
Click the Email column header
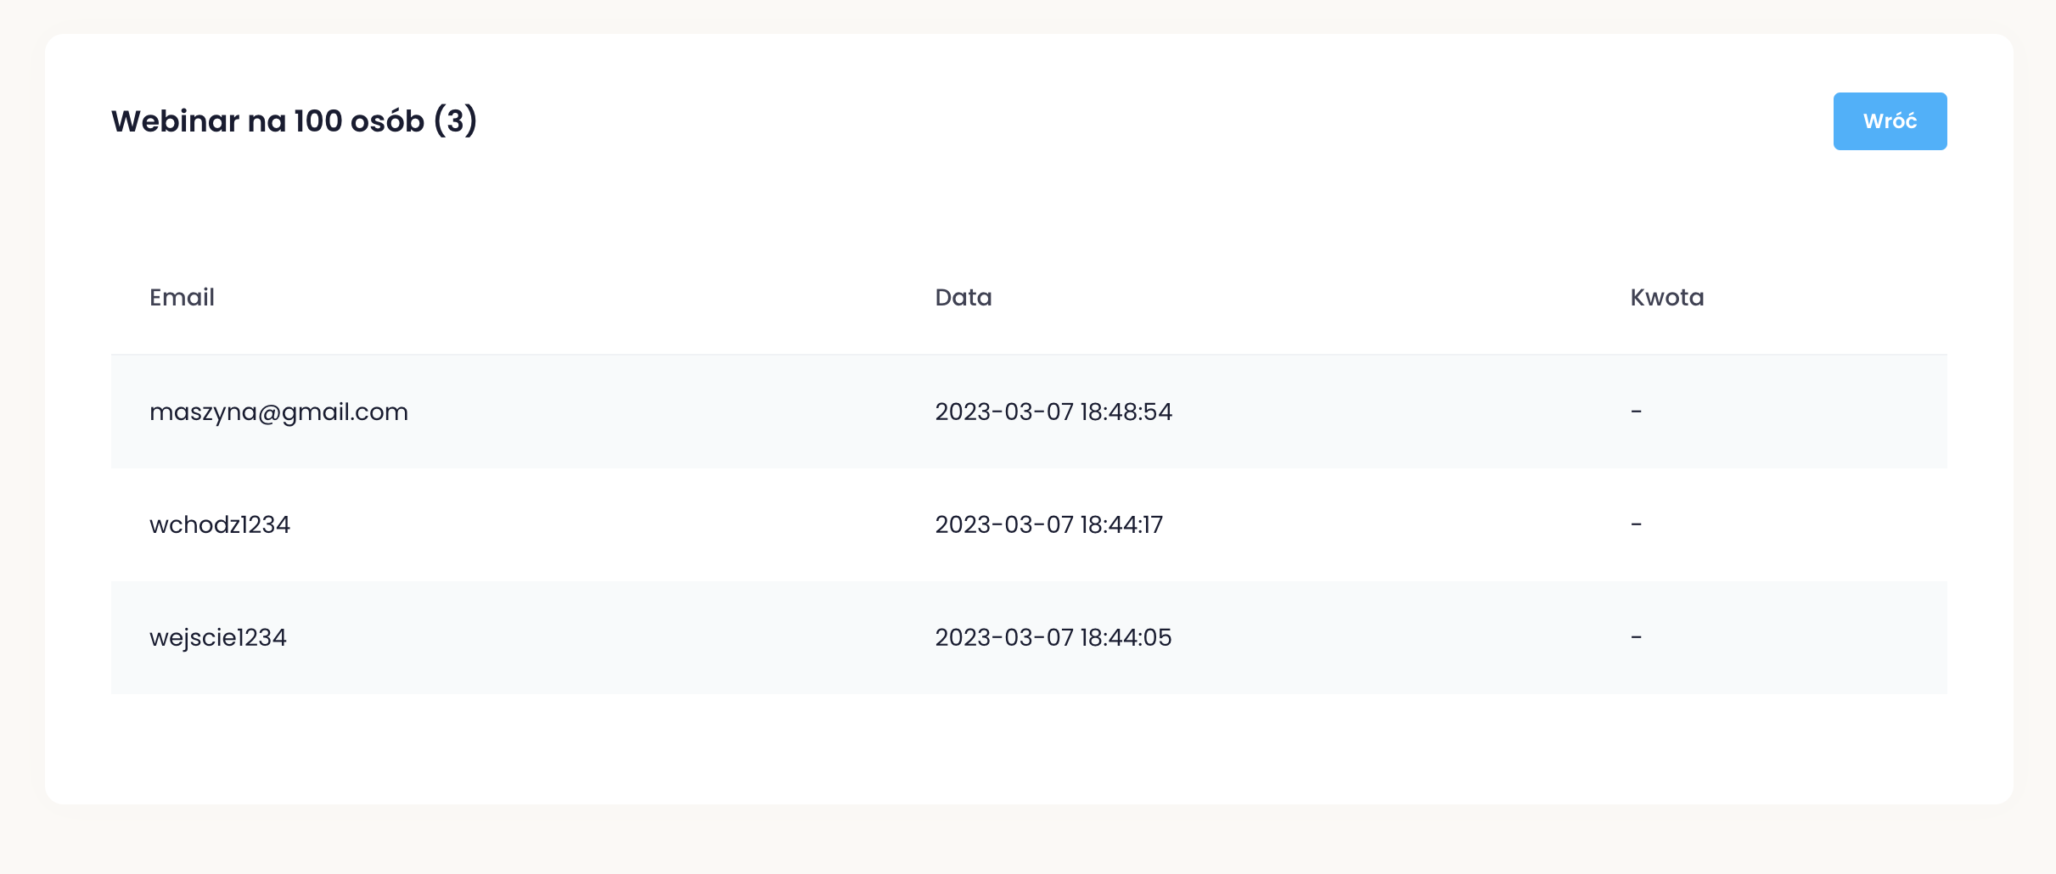[182, 298]
